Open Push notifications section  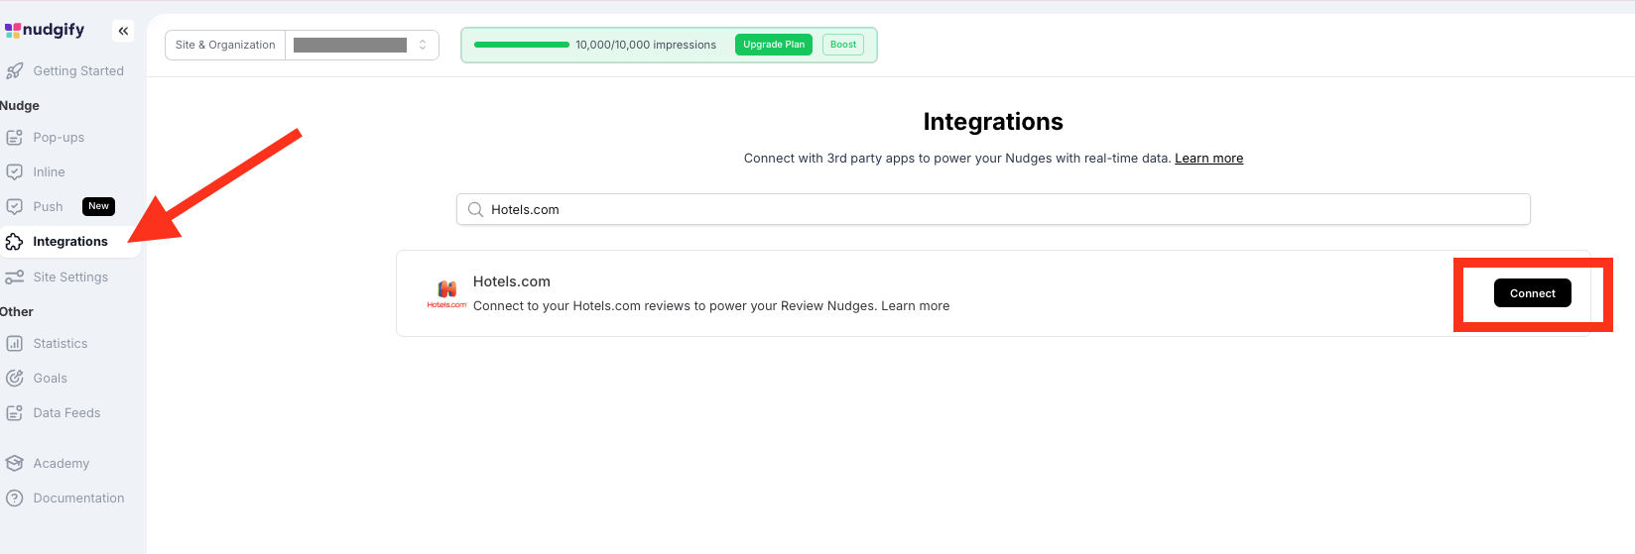[48, 207]
